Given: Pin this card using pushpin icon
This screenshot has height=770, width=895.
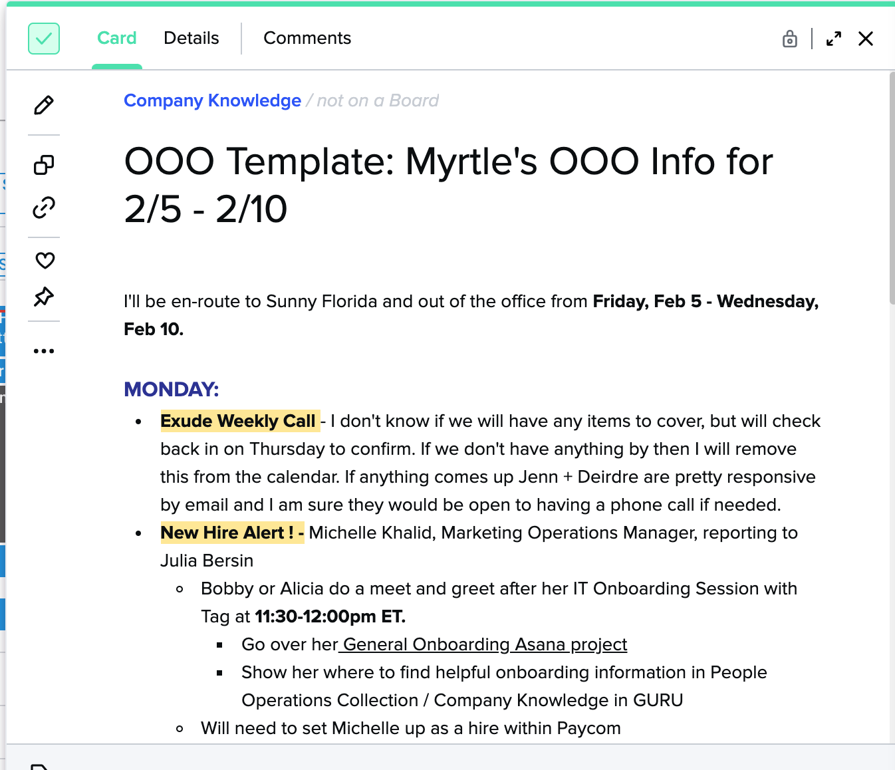Looking at the screenshot, I should pos(44,297).
